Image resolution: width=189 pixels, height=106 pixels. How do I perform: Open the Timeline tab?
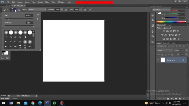14,99
